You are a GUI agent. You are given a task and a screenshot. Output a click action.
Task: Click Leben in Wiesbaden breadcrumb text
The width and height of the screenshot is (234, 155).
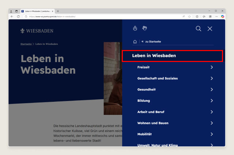(46, 44)
